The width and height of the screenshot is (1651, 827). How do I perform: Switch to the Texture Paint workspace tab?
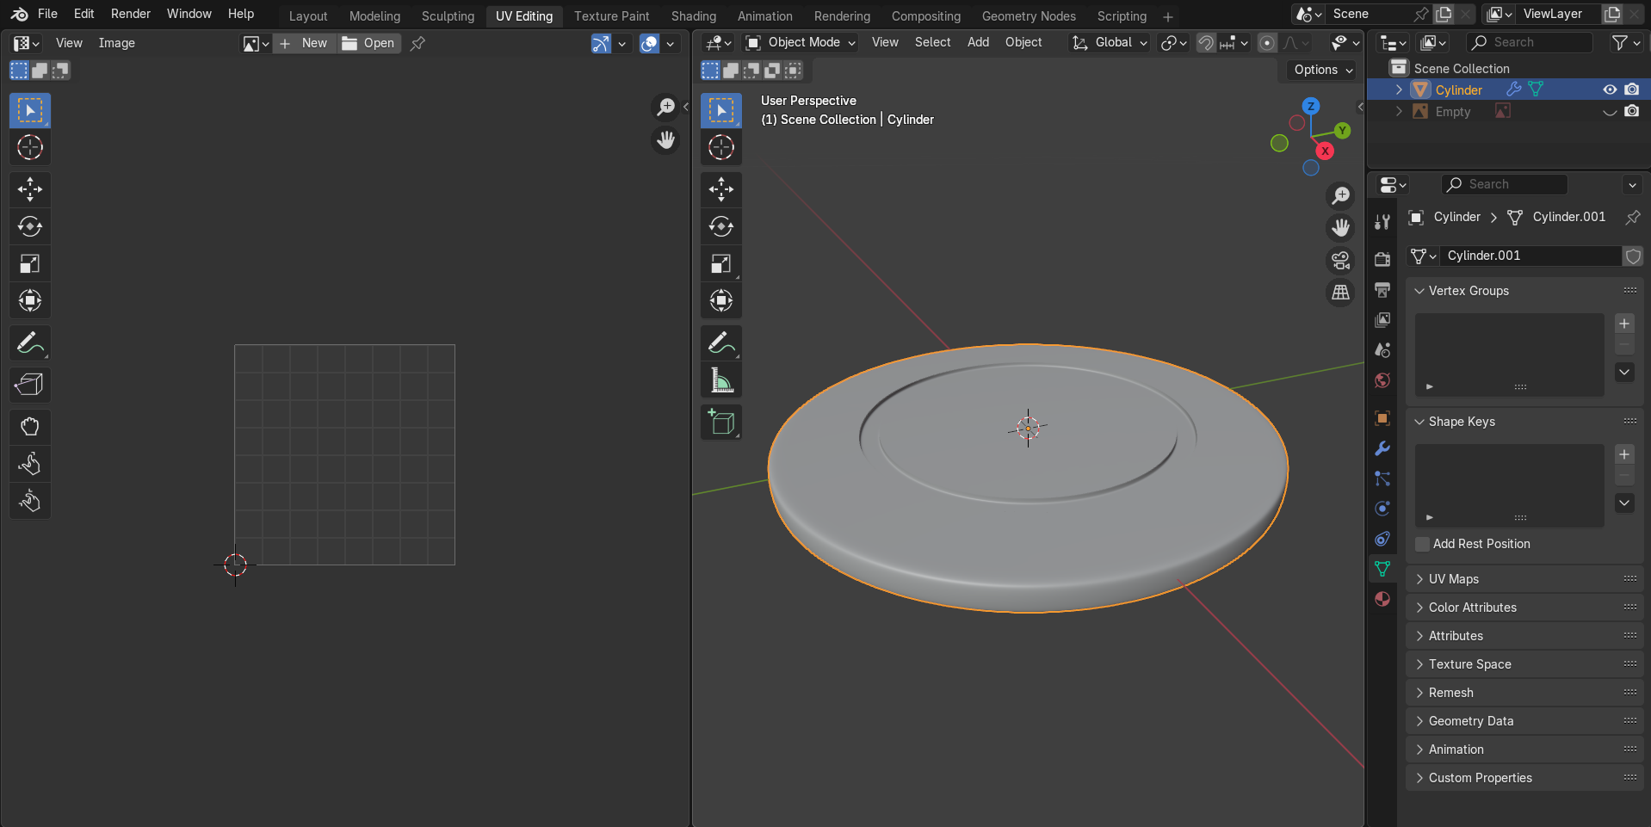pyautogui.click(x=611, y=16)
